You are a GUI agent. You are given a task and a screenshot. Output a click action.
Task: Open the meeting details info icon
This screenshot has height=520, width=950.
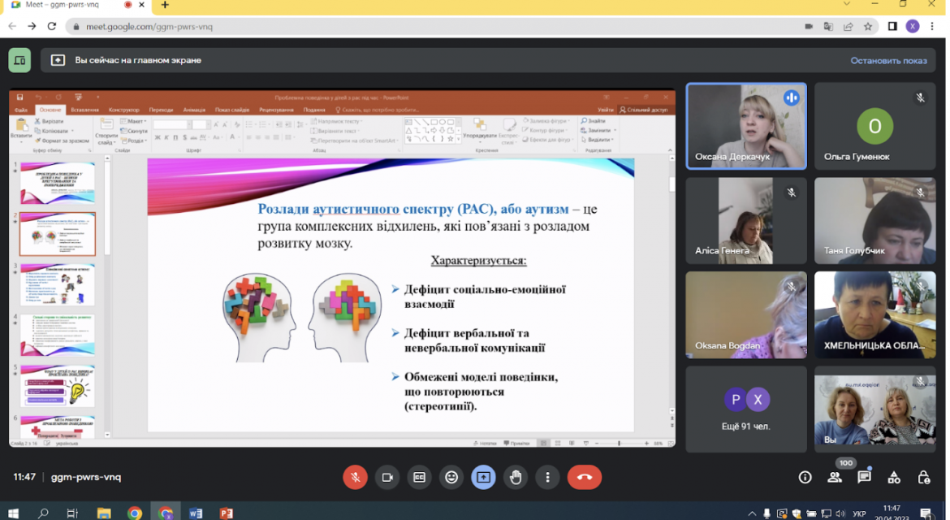tap(805, 478)
